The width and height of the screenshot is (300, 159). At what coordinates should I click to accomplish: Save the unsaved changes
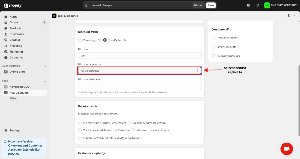tap(211, 5)
